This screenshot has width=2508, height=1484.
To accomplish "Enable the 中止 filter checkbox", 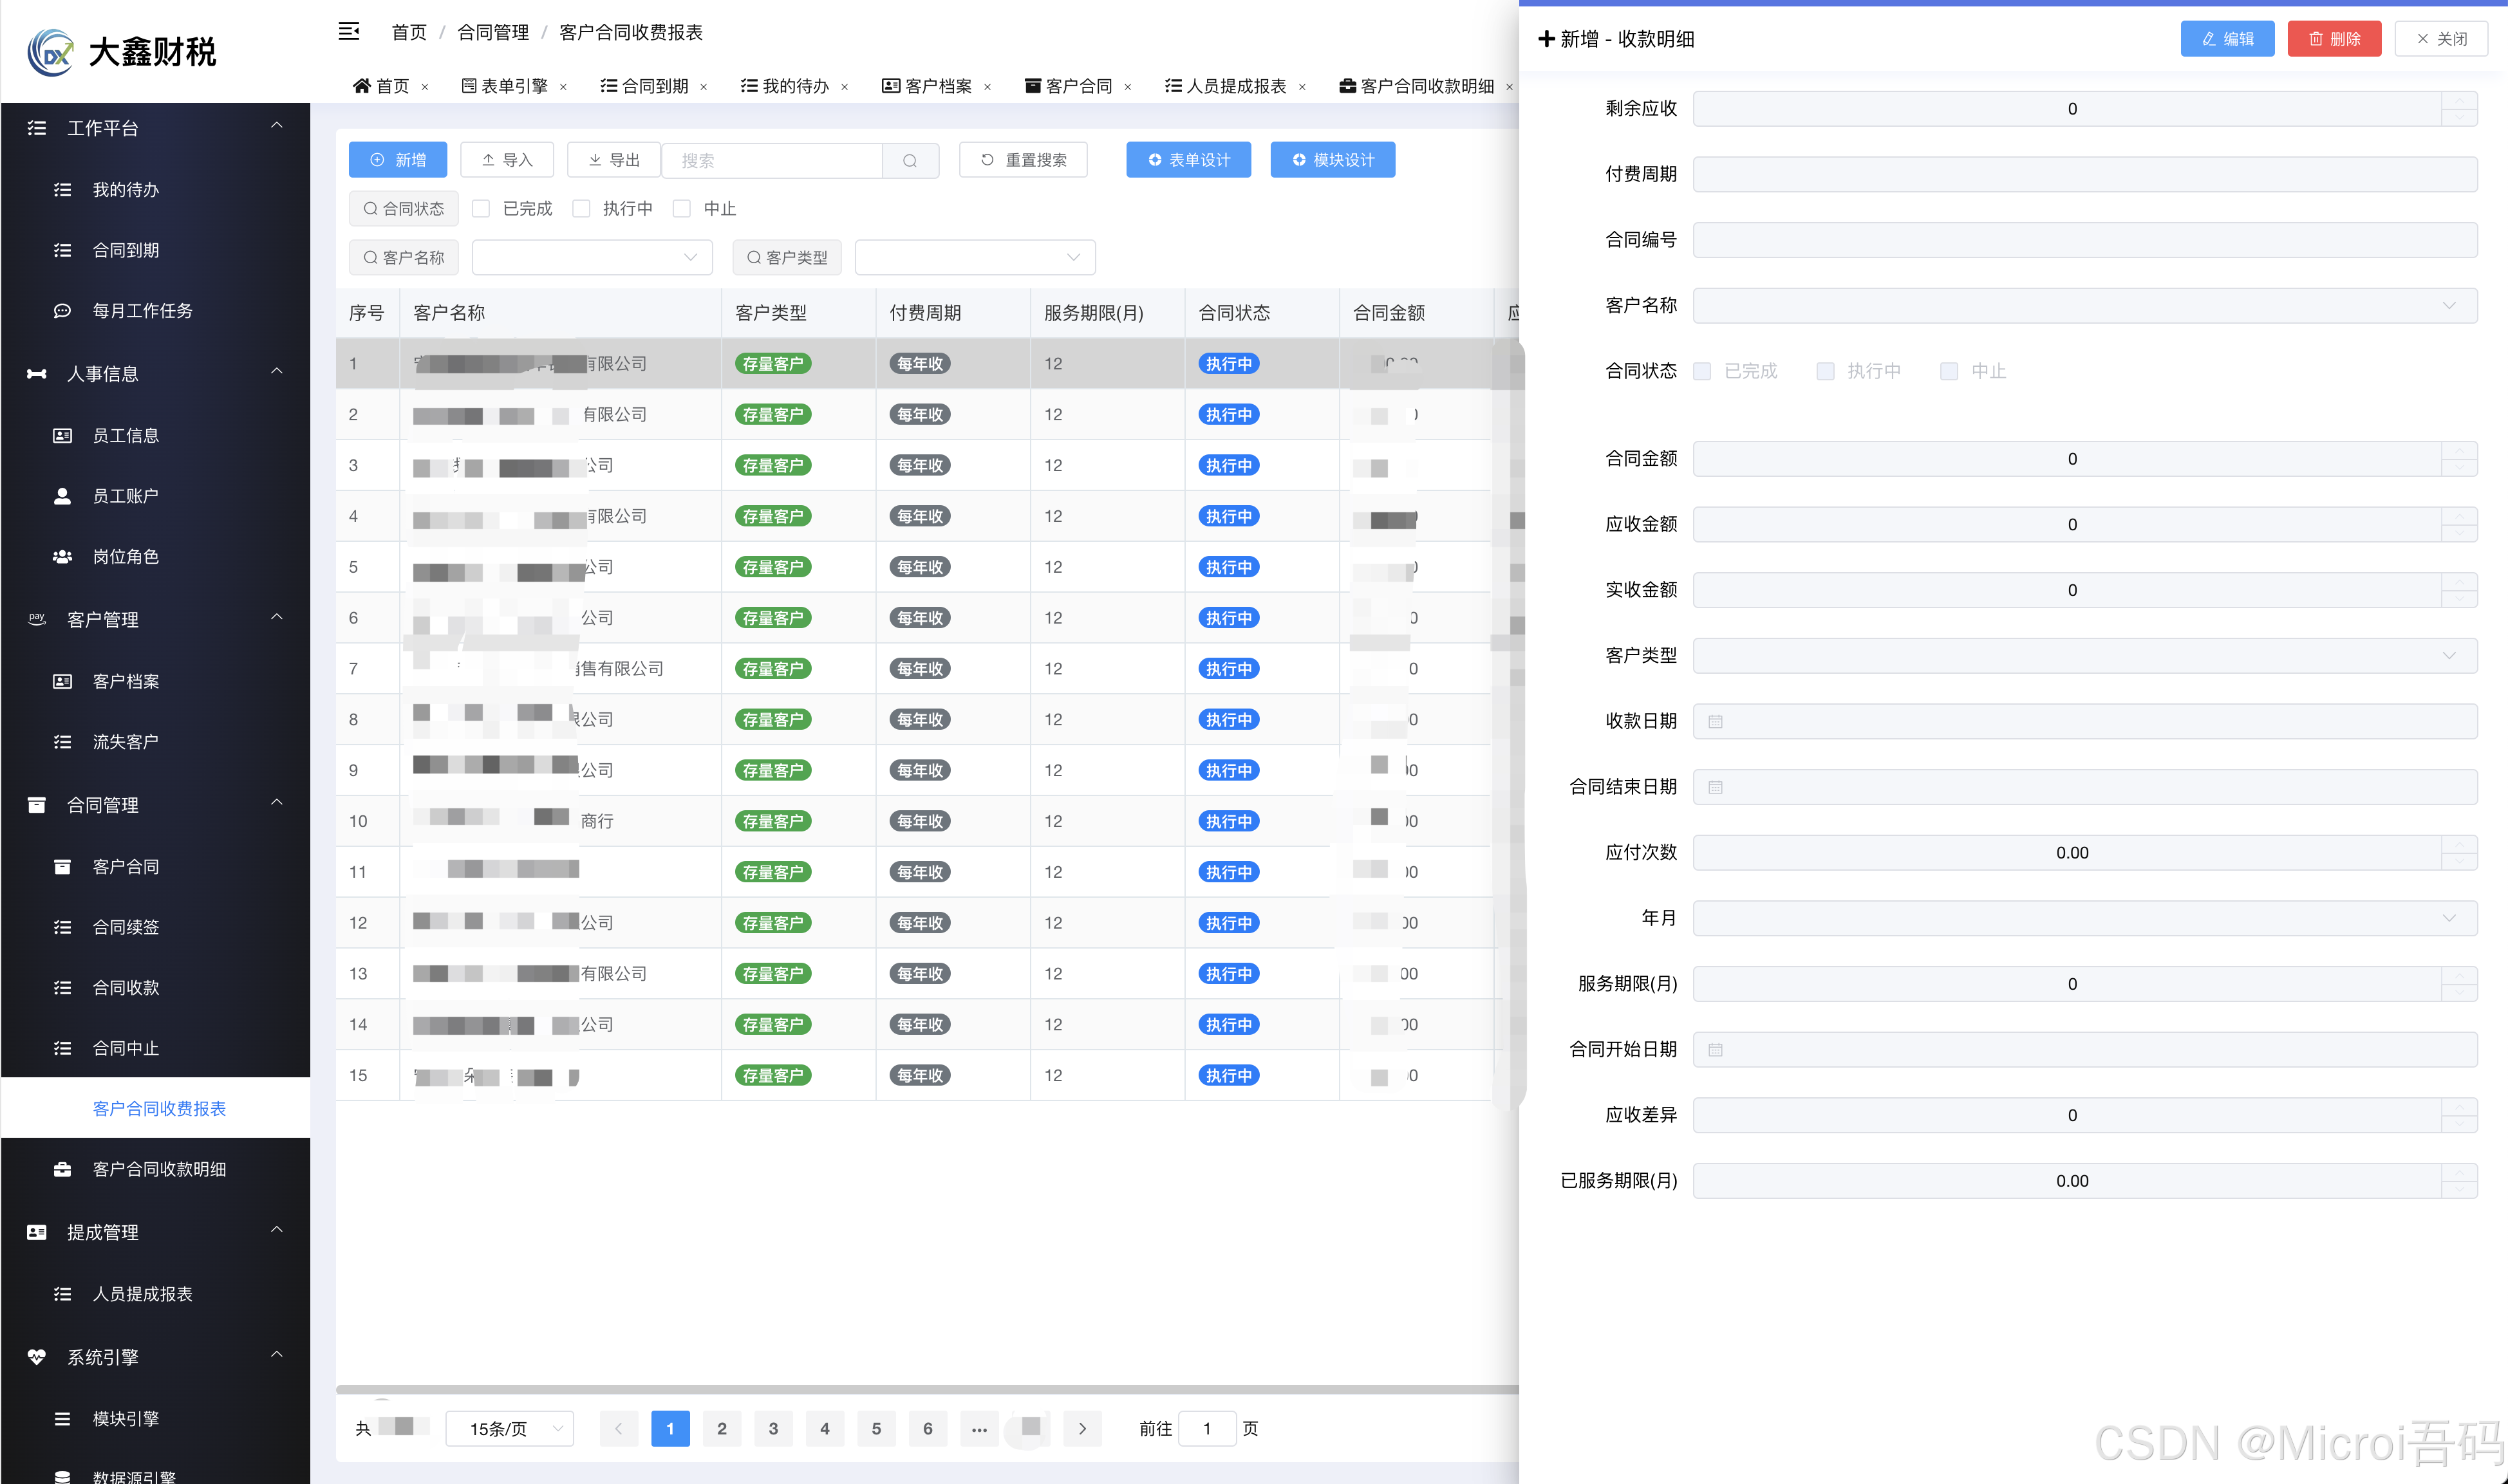I will [682, 208].
